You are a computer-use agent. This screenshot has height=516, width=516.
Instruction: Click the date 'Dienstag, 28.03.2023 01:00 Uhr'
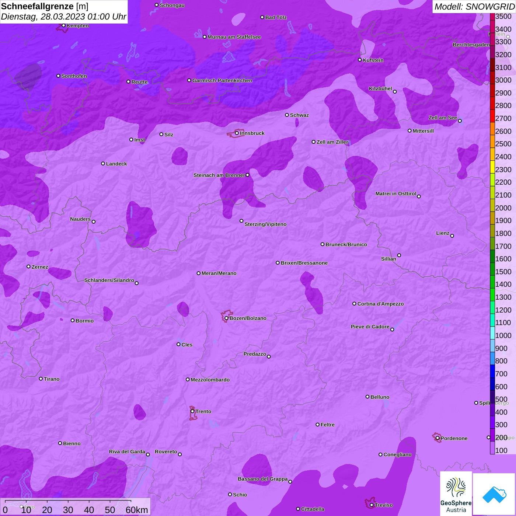(x=63, y=17)
